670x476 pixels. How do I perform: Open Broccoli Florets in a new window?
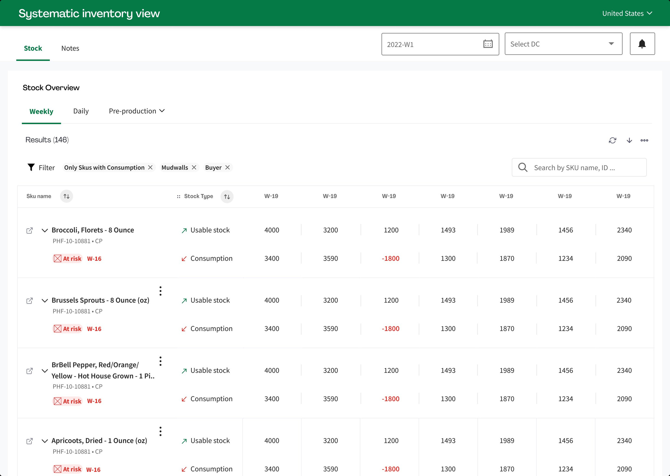pyautogui.click(x=30, y=230)
